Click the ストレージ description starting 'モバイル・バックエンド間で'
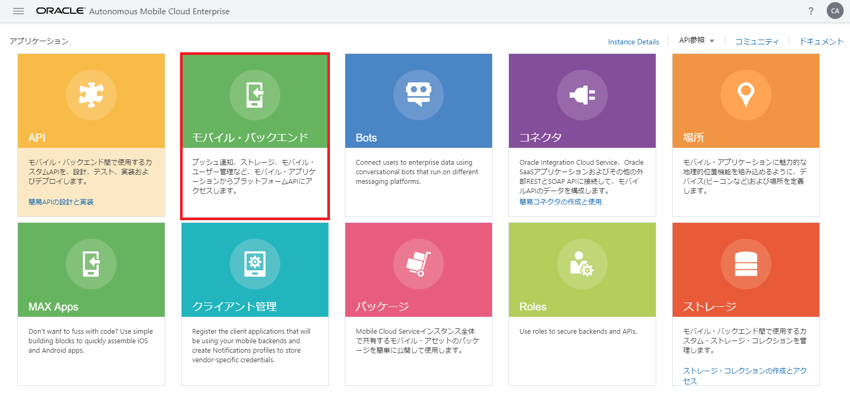 (745, 341)
